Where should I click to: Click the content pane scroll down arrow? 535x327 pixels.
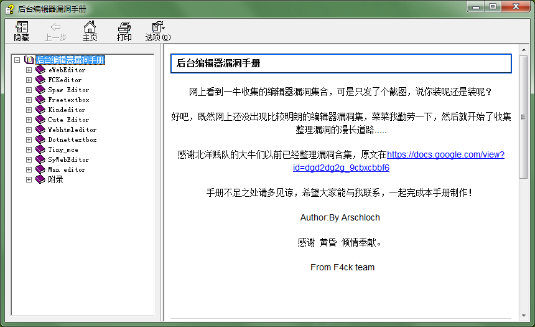click(x=524, y=316)
